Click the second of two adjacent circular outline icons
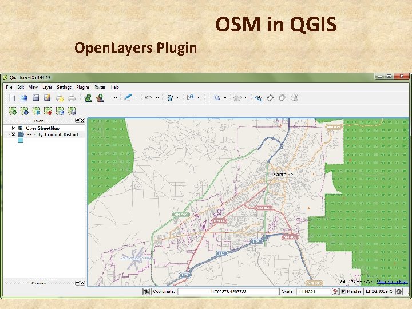412x309 pixels. [282, 98]
